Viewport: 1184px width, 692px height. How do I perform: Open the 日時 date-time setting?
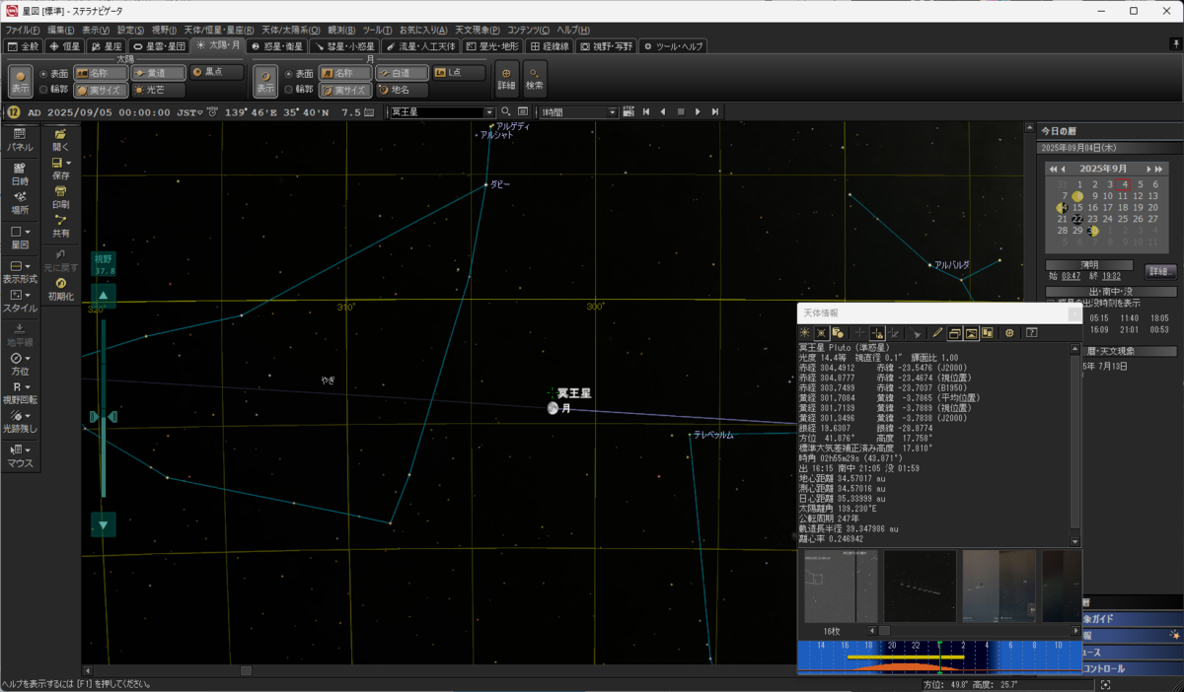(20, 174)
